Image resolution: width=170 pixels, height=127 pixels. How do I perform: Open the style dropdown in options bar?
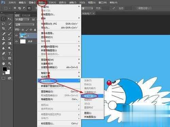[87, 8]
